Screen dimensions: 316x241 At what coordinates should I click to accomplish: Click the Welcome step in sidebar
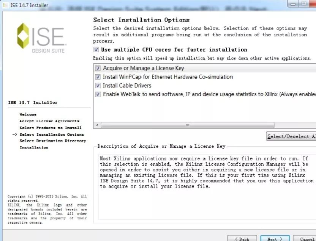pos(28,114)
